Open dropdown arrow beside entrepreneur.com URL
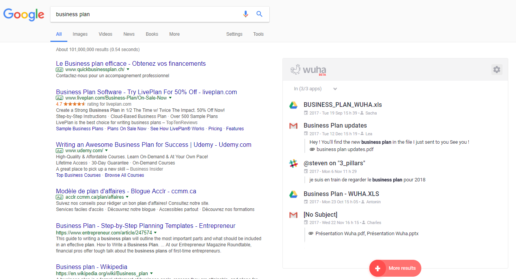 tap(155, 233)
